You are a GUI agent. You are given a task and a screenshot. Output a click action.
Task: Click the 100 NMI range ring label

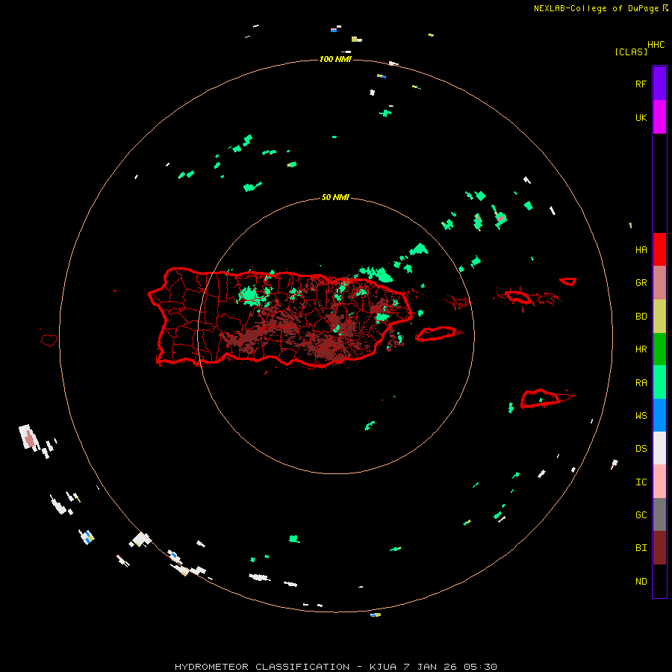pyautogui.click(x=335, y=59)
